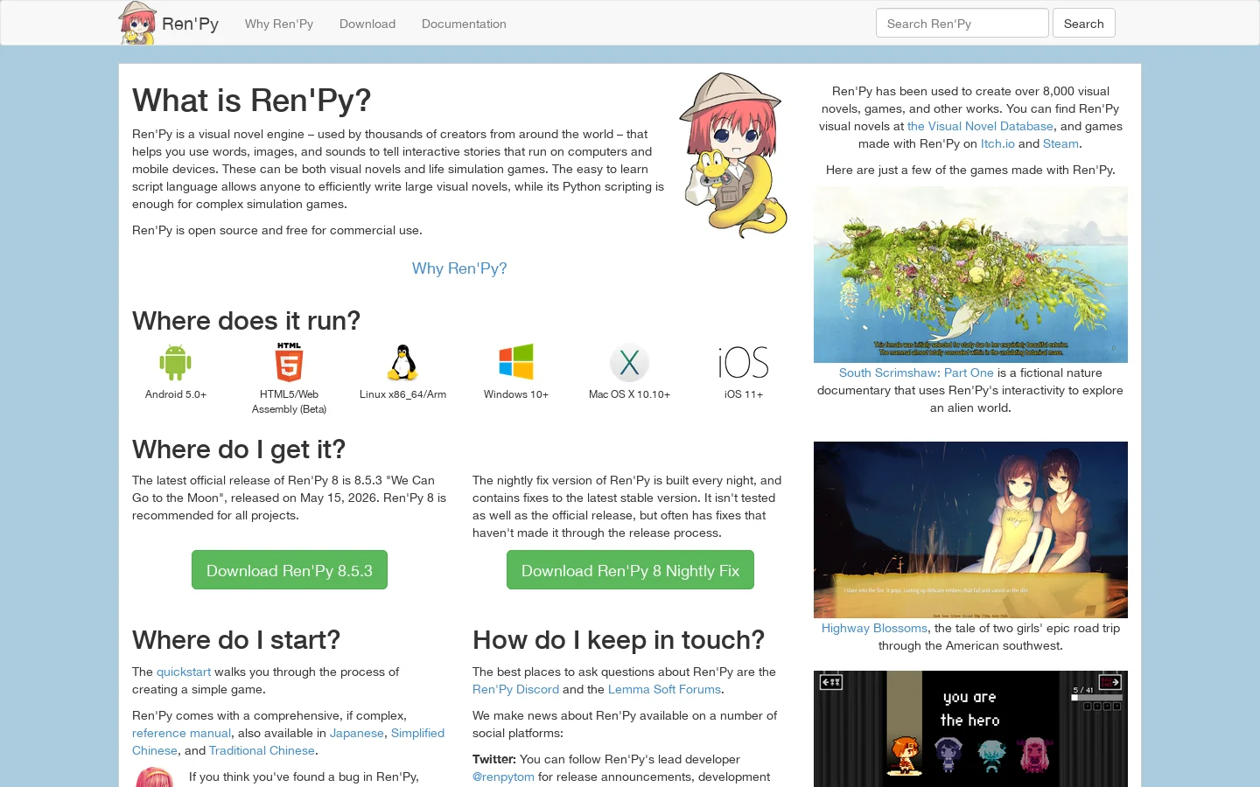Open the Simplified Chinese manual link

coord(417,733)
